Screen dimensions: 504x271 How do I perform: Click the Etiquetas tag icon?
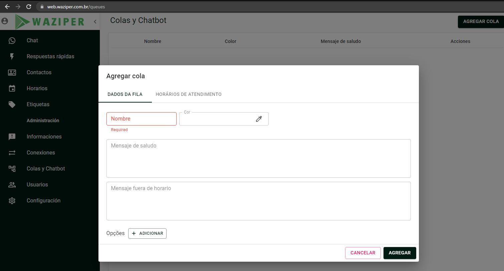click(x=12, y=105)
